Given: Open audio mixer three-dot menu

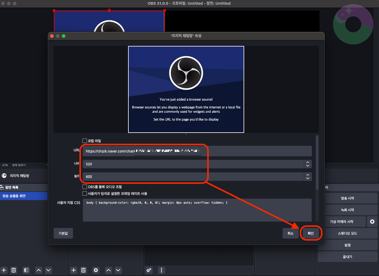Looking at the screenshot, I should pos(162,270).
